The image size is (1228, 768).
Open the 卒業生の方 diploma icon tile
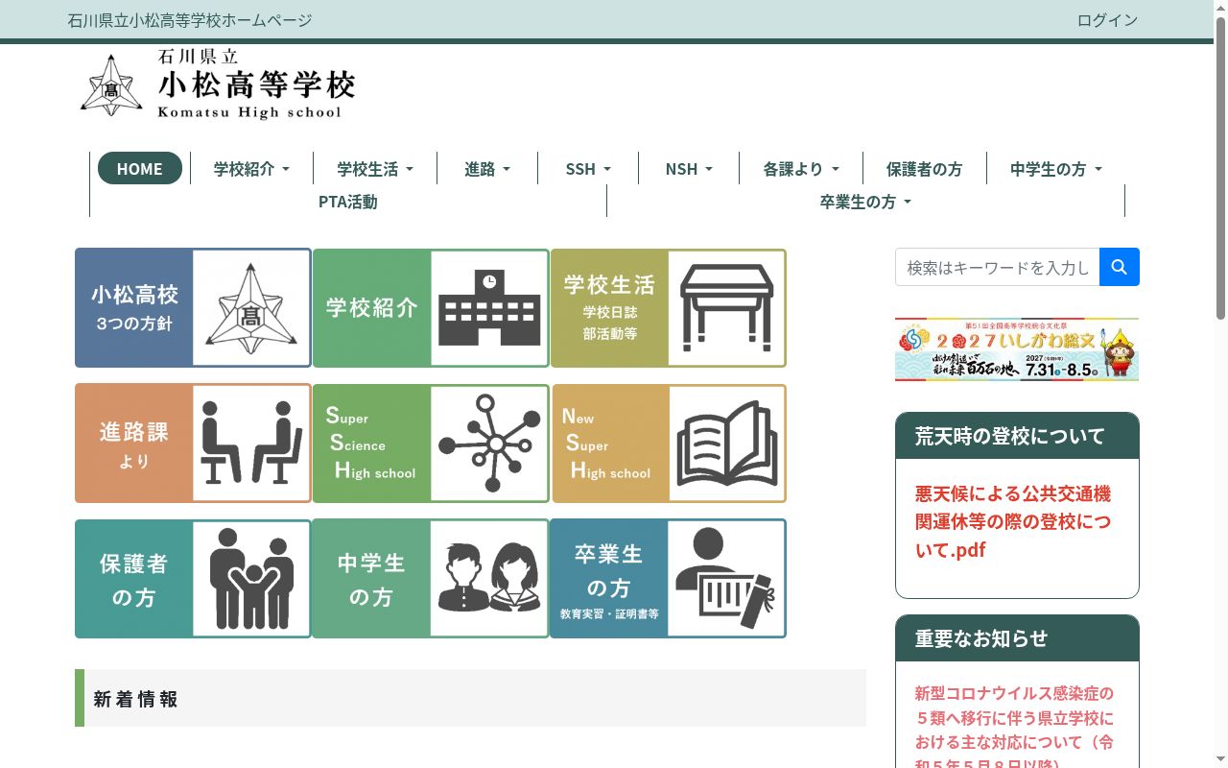point(669,579)
